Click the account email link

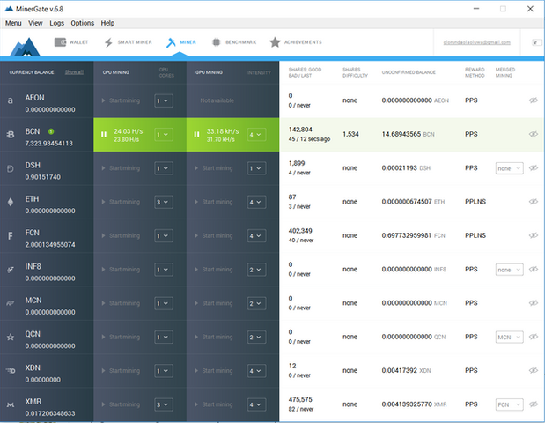[x=477, y=42]
